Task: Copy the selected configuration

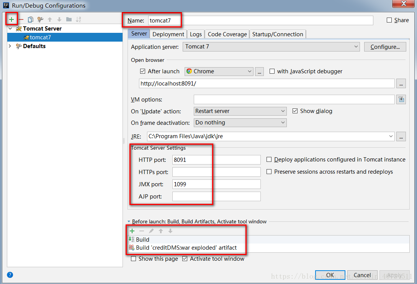Action: click(x=31, y=19)
